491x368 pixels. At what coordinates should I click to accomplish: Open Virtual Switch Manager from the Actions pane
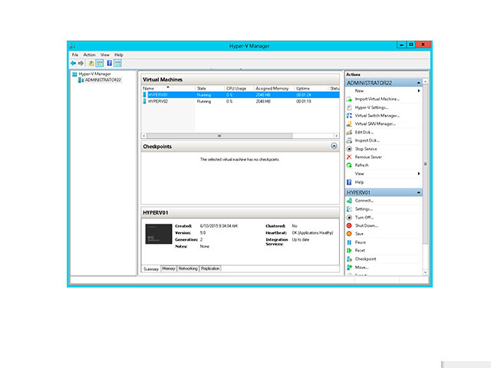[376, 115]
